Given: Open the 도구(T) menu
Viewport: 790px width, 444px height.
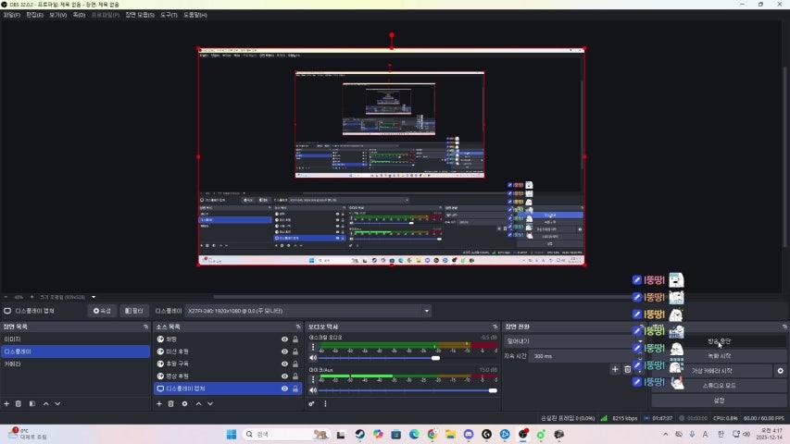Looking at the screenshot, I should (x=169, y=15).
